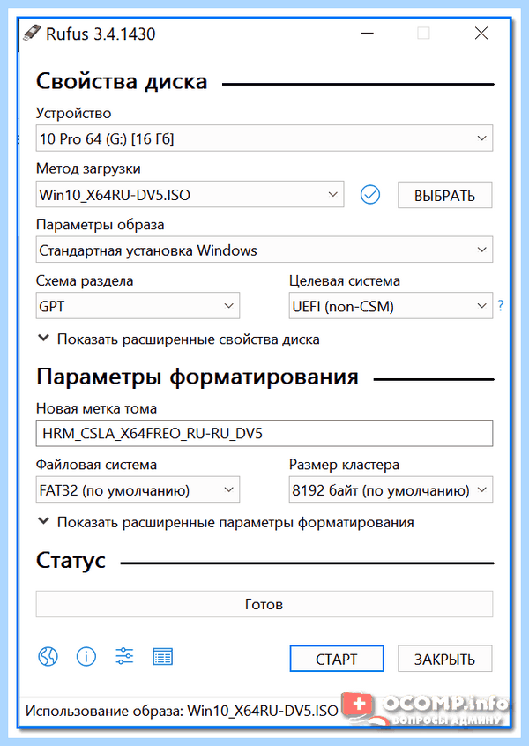Open the Параметры образа dropdown
The width and height of the screenshot is (529, 746).
pos(264,250)
